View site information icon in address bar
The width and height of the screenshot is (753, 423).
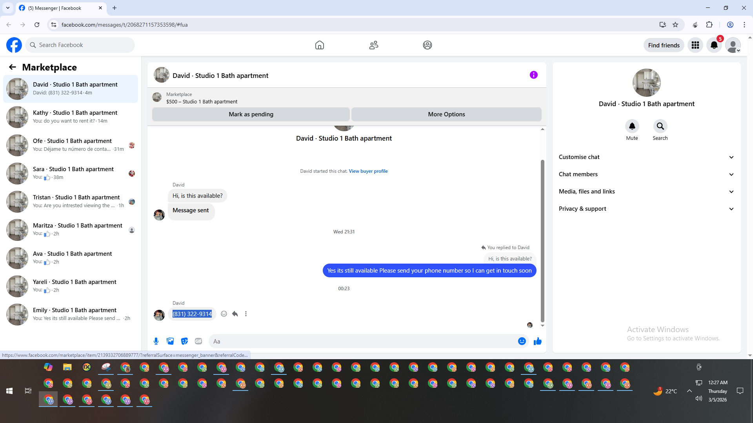[54, 25]
